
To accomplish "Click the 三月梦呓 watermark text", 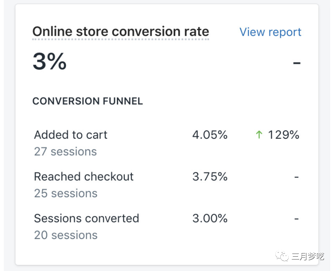I will click(307, 257).
